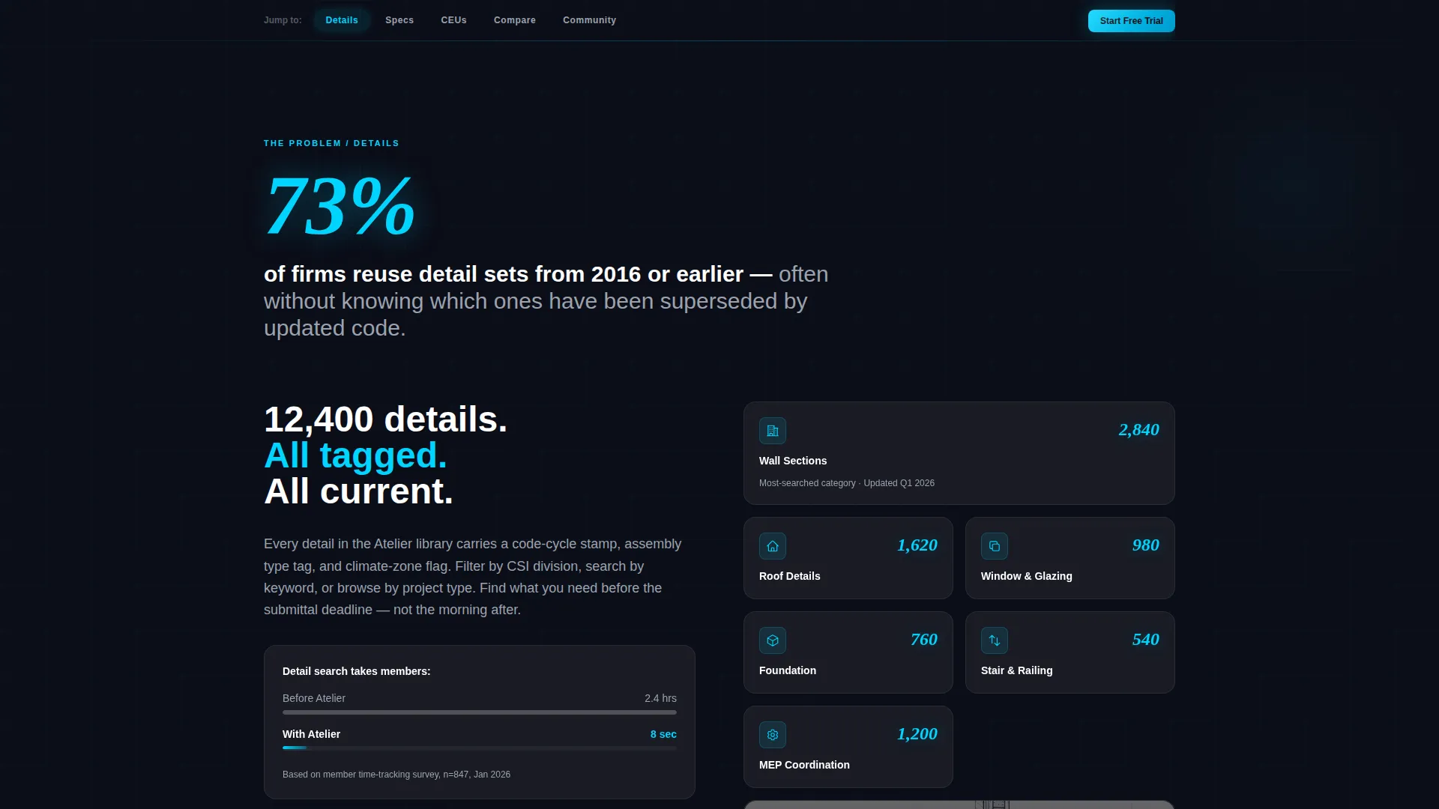Click the large 73% statistic
1439x809 pixels.
point(340,206)
